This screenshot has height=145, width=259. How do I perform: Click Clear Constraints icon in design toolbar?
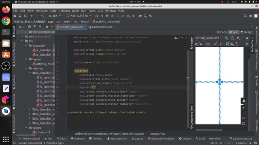click(216, 44)
